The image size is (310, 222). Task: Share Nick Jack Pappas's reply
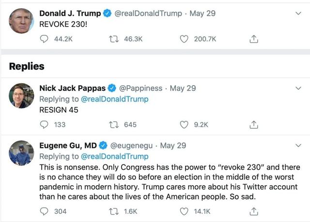253,124
